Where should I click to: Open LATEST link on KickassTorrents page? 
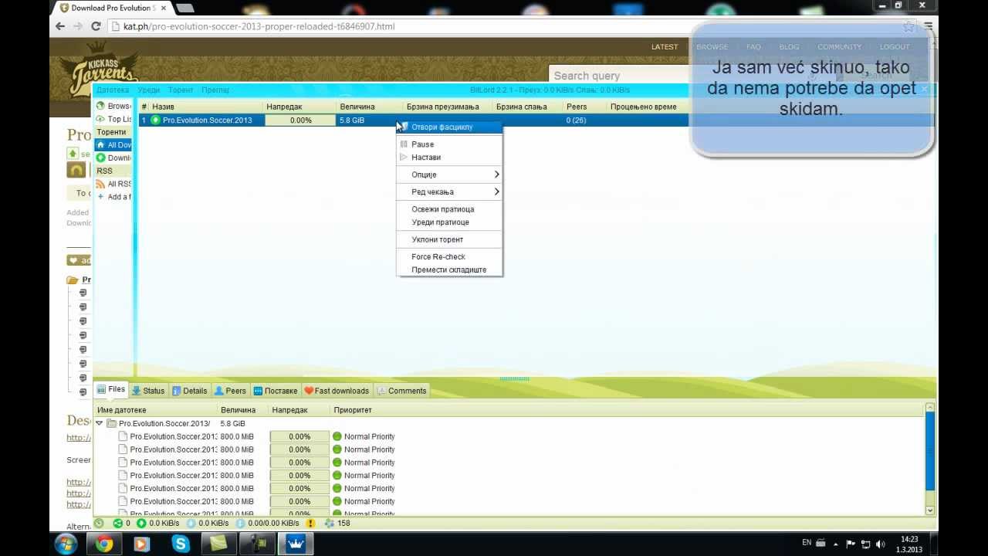tap(665, 47)
